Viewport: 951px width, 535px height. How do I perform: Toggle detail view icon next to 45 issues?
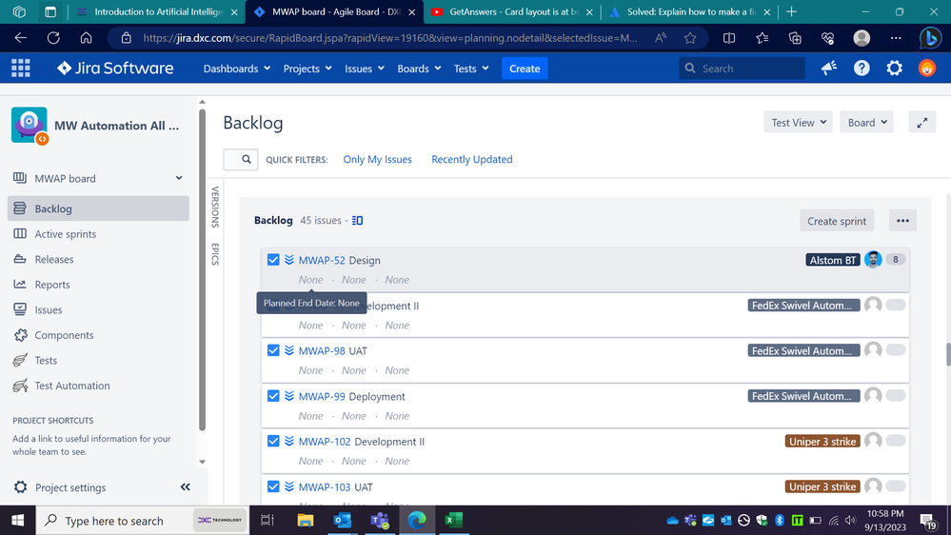point(357,220)
